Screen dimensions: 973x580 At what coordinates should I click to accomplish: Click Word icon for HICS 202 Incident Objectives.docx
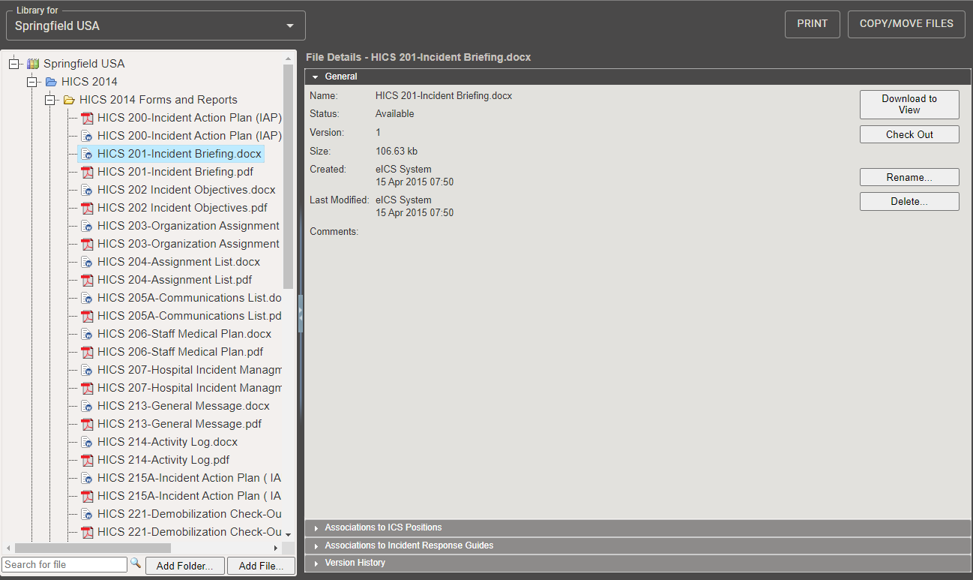point(87,190)
